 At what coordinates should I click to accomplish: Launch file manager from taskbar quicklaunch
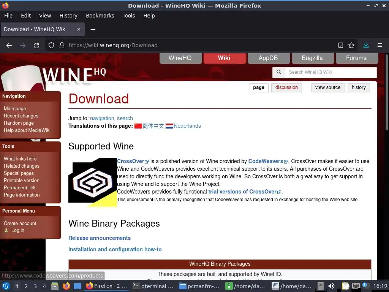coord(55,286)
